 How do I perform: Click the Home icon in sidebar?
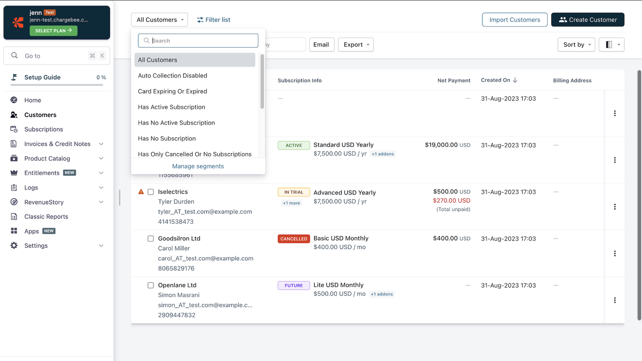pos(14,100)
